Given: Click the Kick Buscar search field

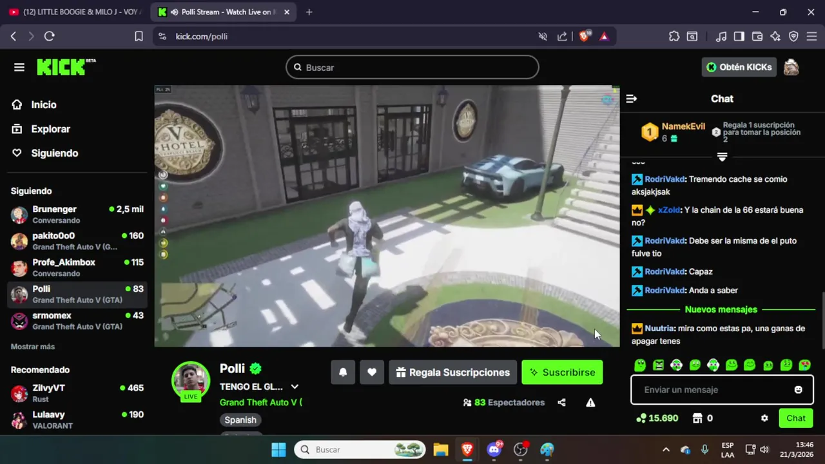Looking at the screenshot, I should click(412, 67).
